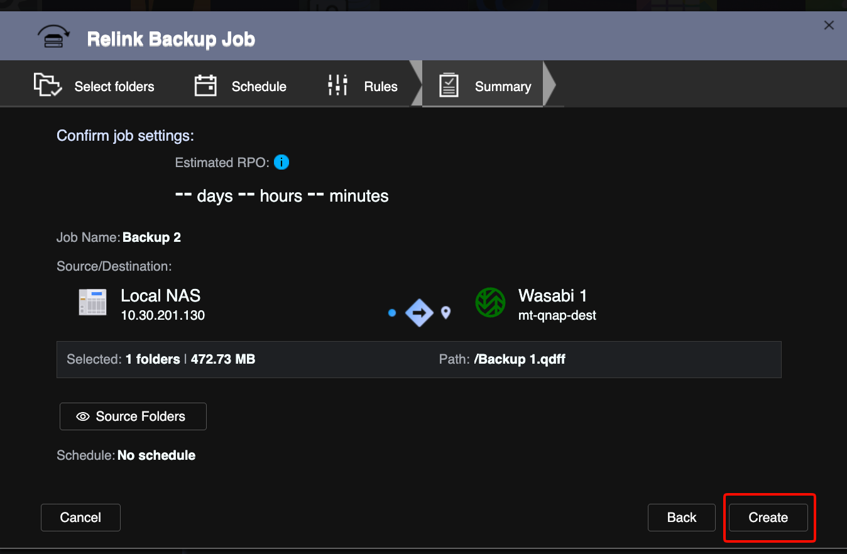The width and height of the screenshot is (847, 554).
Task: Click the Summary checklist icon
Action: (x=449, y=85)
